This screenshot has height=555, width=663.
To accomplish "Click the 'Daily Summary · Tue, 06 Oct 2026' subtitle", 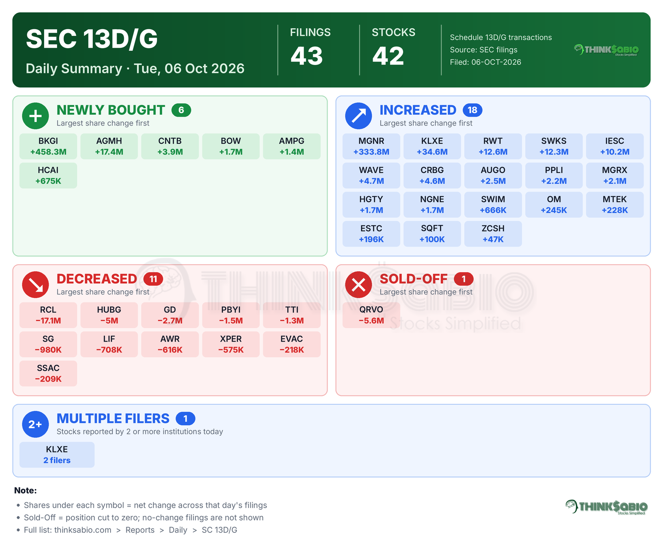I will pyautogui.click(x=135, y=68).
